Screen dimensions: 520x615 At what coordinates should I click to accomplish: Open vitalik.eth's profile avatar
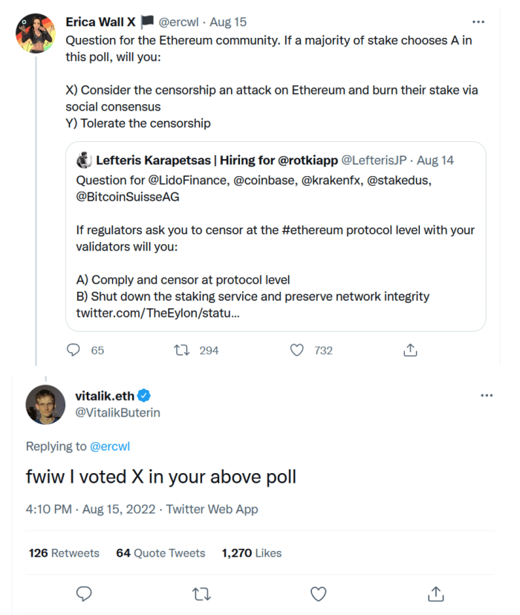tap(45, 405)
